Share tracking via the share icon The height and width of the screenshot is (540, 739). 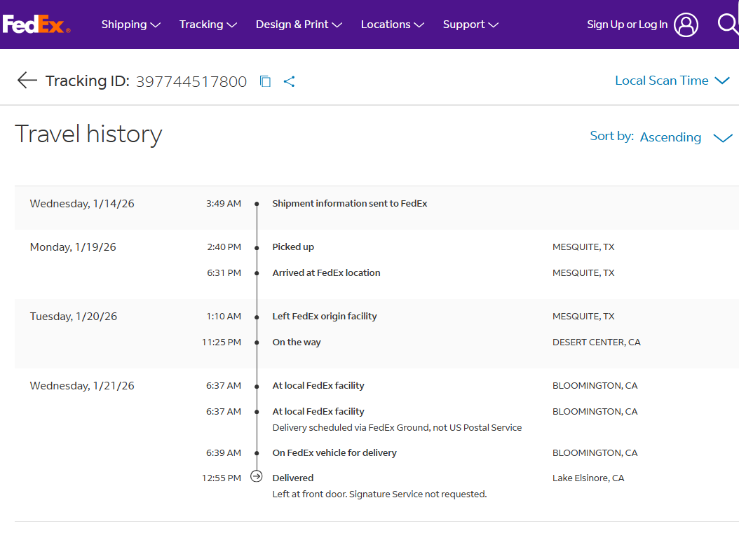[x=290, y=81]
